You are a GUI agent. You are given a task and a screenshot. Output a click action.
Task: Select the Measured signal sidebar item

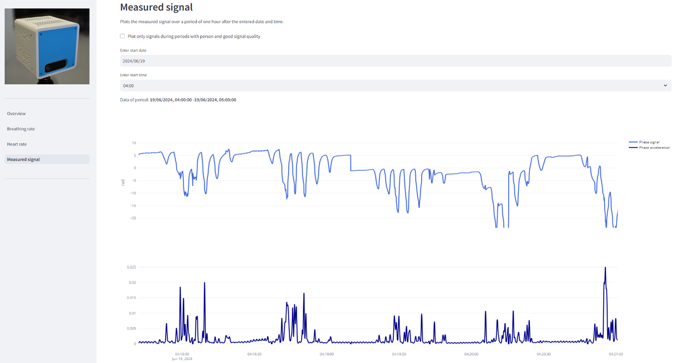(x=24, y=160)
